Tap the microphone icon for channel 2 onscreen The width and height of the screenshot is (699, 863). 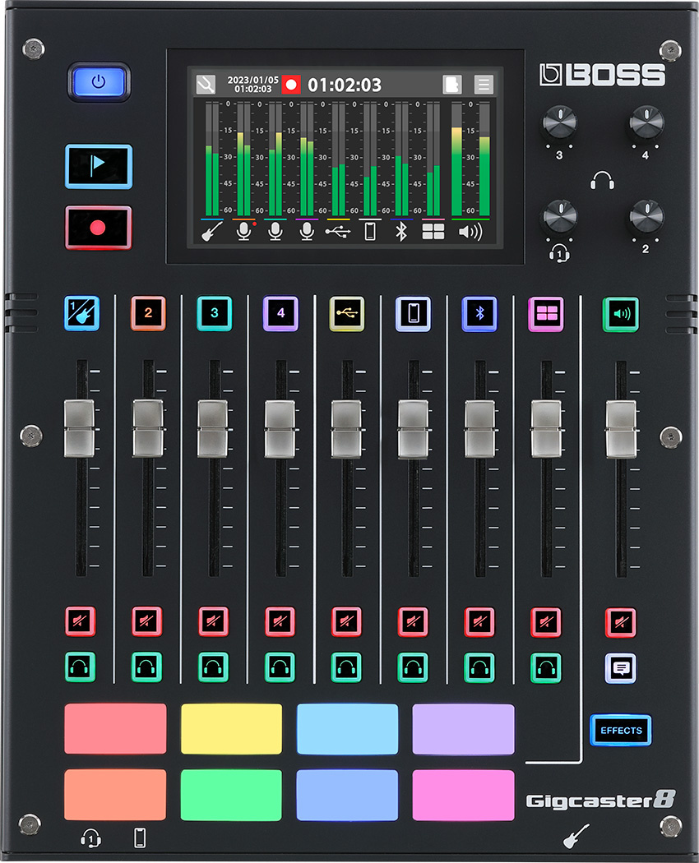click(x=245, y=232)
